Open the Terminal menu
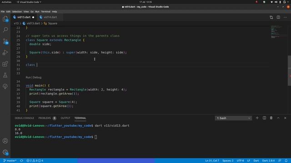Screen dimensions: 291x163 45,12
